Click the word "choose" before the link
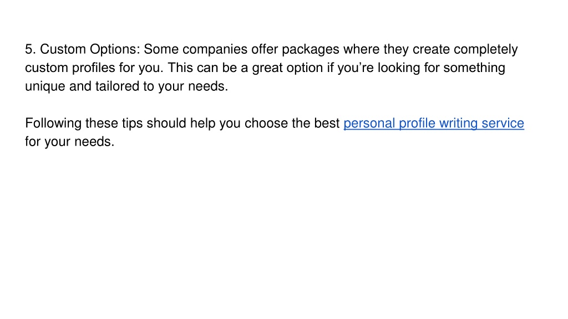The height and width of the screenshot is (319, 568). point(266,124)
